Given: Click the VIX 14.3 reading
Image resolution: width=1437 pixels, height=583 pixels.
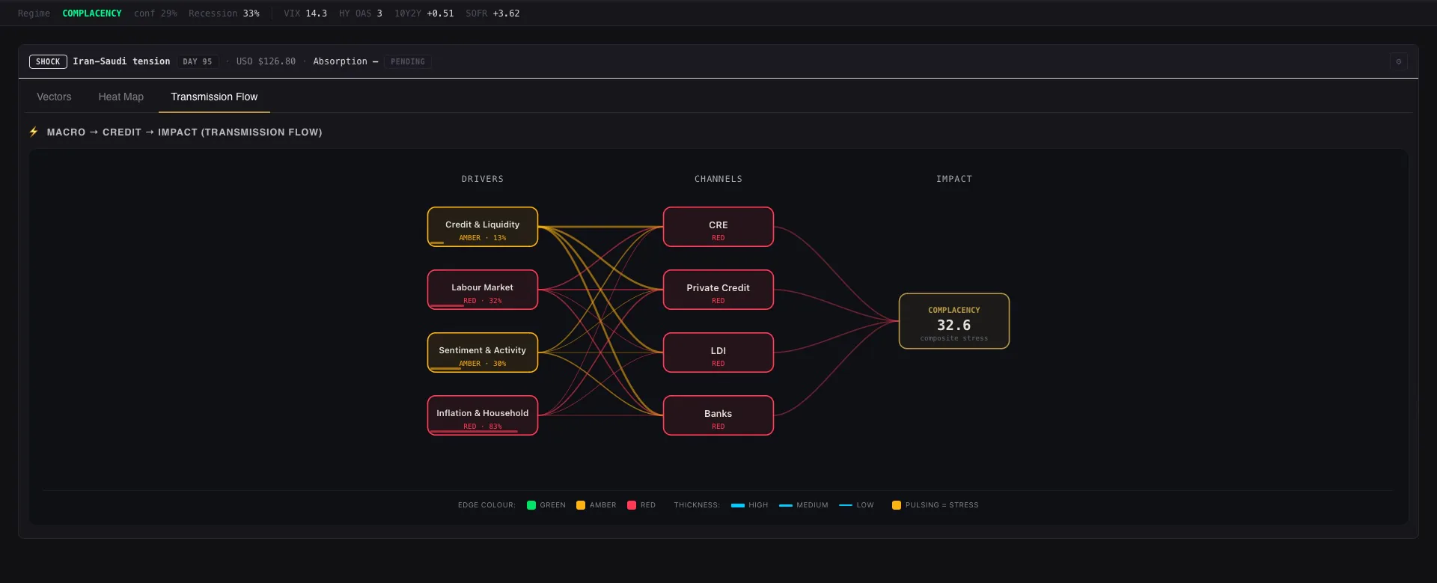Looking at the screenshot, I should click(305, 13).
